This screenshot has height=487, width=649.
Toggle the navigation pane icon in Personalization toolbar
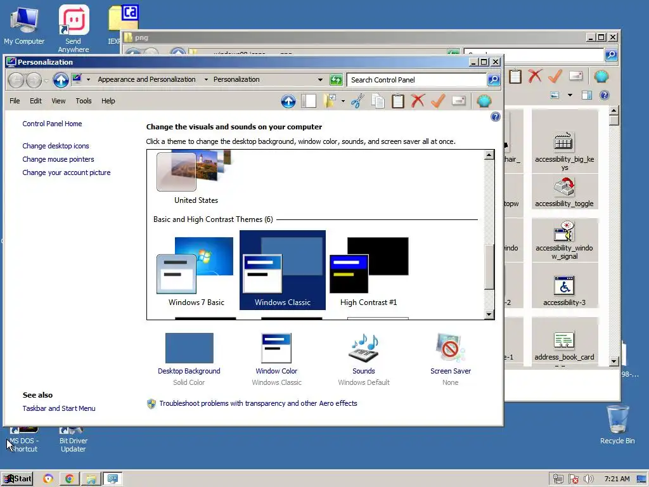(309, 101)
